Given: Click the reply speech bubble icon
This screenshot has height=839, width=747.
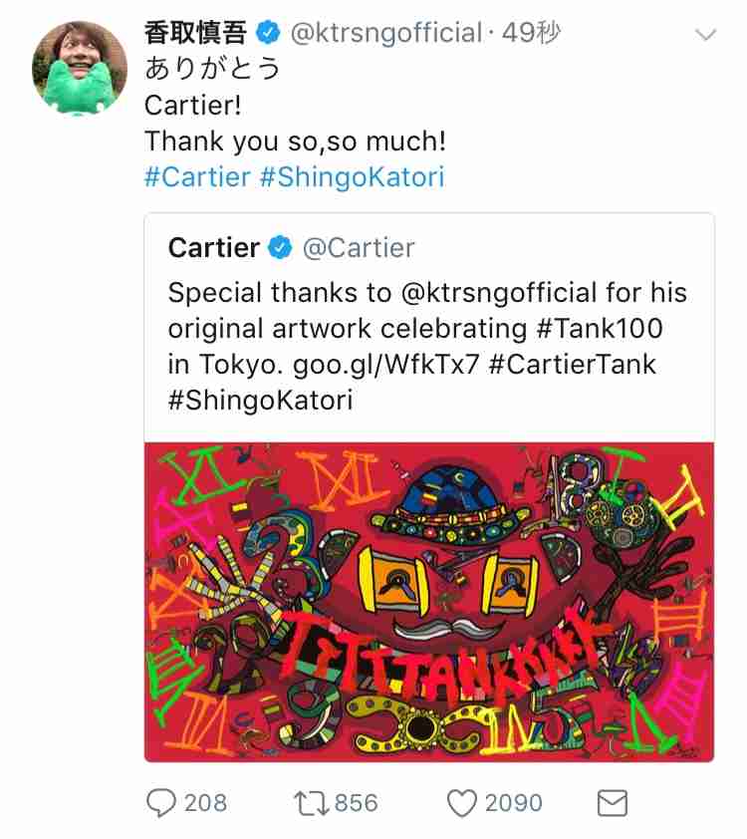Looking at the screenshot, I should (x=161, y=804).
